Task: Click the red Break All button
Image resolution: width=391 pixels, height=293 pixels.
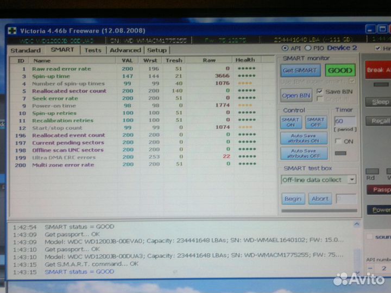Action: click(378, 70)
